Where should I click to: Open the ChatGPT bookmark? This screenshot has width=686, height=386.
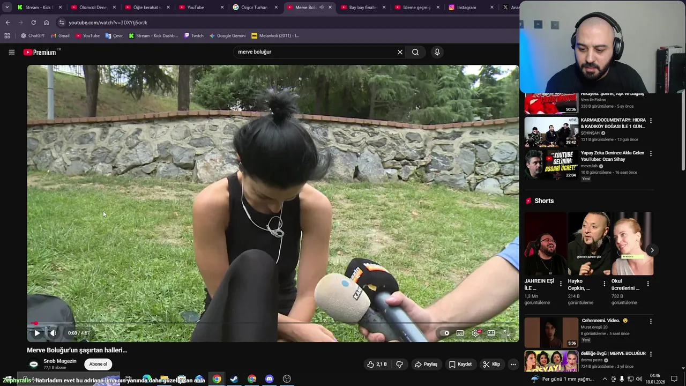pos(33,36)
